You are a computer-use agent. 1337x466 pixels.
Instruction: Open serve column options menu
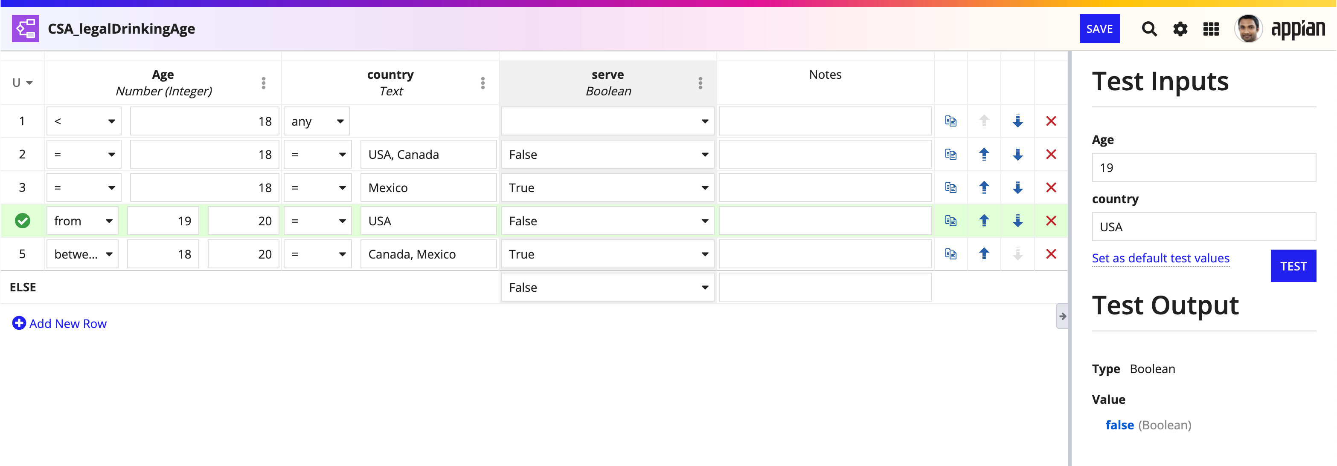click(700, 83)
